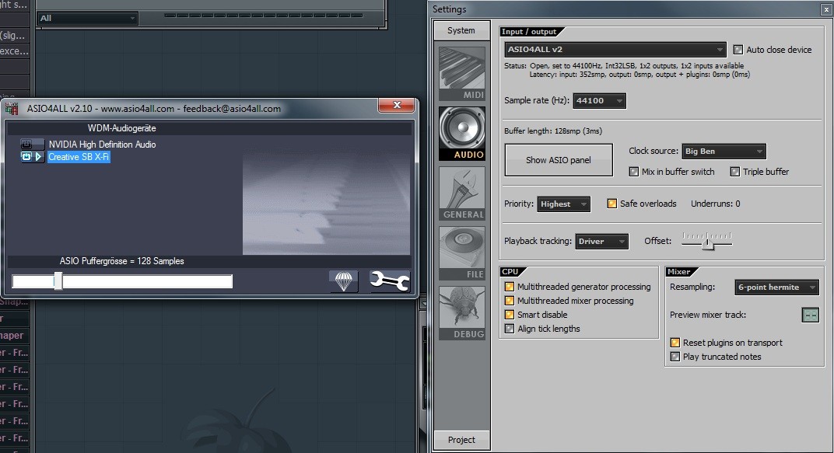Toggle Safe overloads checkbox
Screen dimensions: 834x453
click(x=611, y=204)
